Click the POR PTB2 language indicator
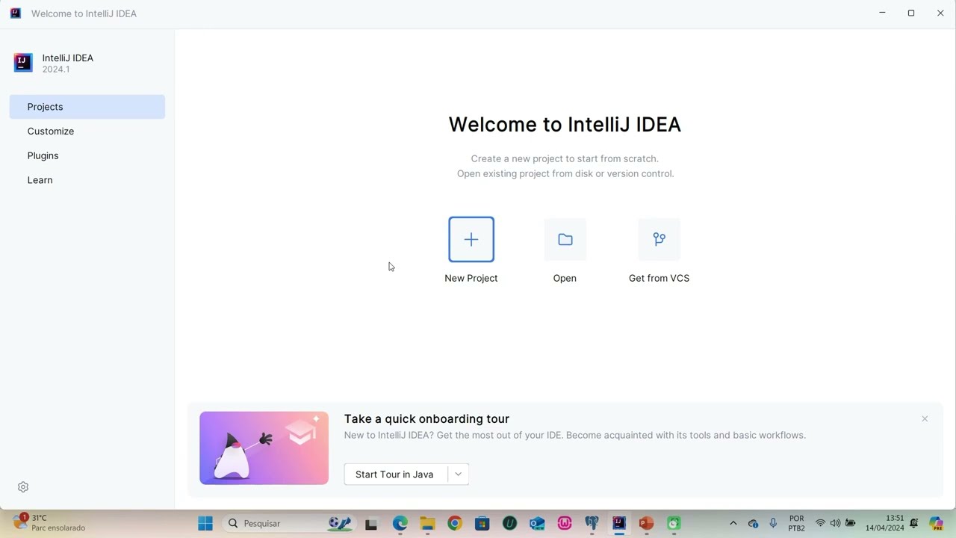This screenshot has height=538, width=956. pos(797,523)
